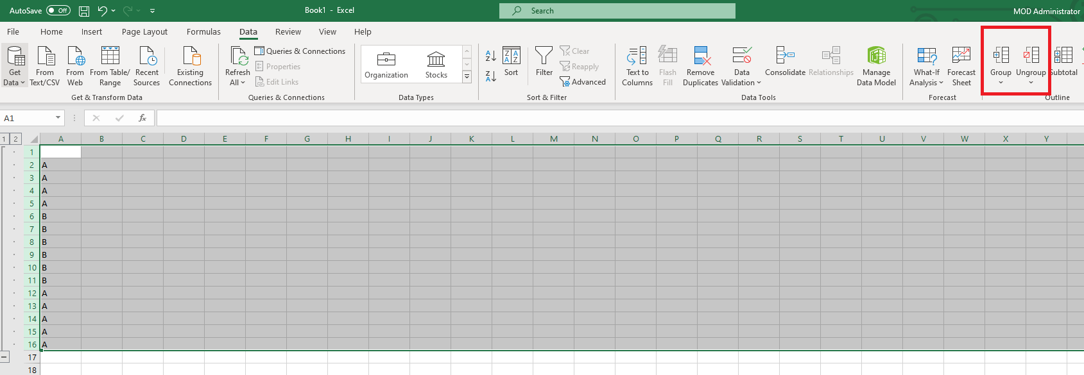Image resolution: width=1084 pixels, height=375 pixels.
Task: Click Remove Duplicates
Action: point(701,65)
